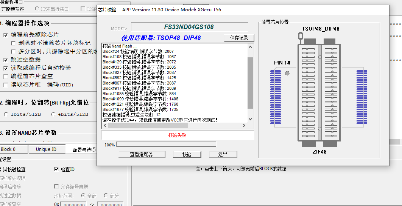
Task: Disable the 跳过空数据 checkbox
Action: pyautogui.click(x=6, y=60)
